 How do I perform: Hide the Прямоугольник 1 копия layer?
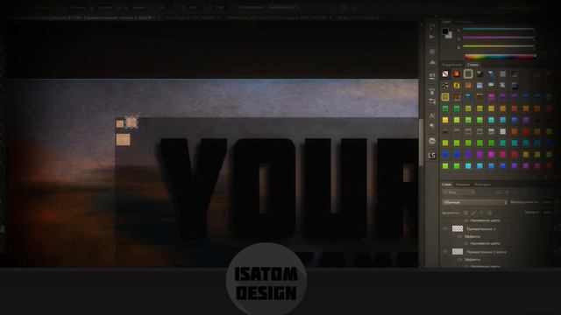(445, 252)
